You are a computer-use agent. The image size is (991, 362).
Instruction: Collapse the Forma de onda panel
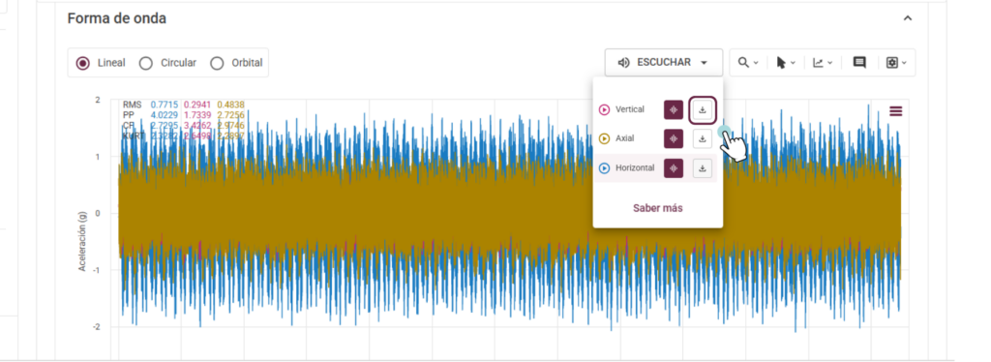pyautogui.click(x=908, y=18)
